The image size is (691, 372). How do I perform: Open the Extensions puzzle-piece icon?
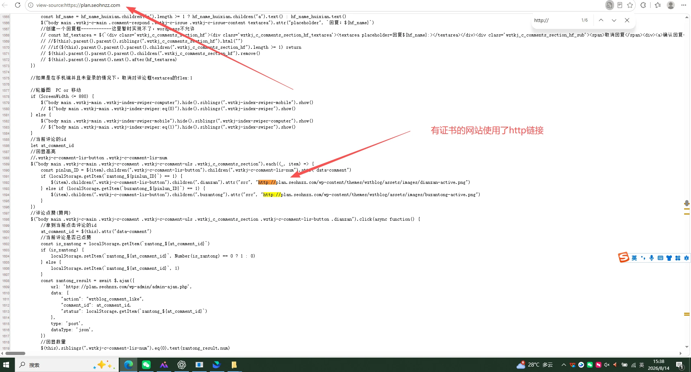click(643, 5)
